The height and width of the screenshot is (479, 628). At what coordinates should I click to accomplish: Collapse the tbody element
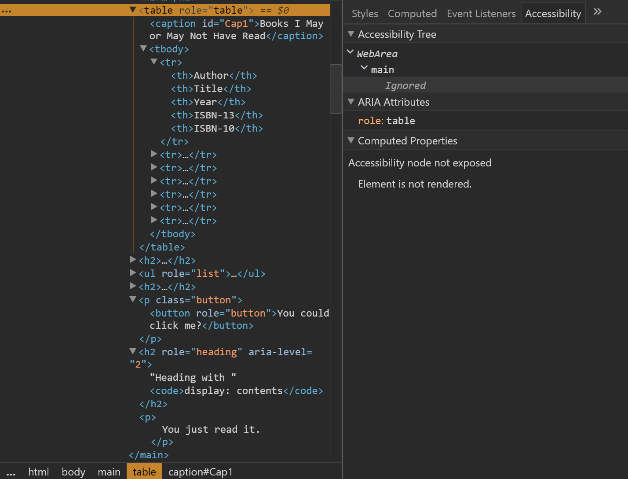coord(143,48)
